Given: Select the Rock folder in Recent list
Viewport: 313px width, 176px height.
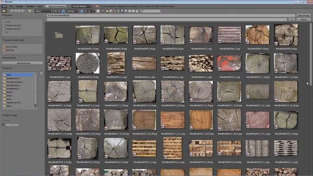Looking at the screenshot, I should point(9,99).
